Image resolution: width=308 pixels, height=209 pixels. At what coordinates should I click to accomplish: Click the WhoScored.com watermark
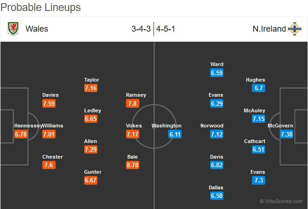coord(281,201)
